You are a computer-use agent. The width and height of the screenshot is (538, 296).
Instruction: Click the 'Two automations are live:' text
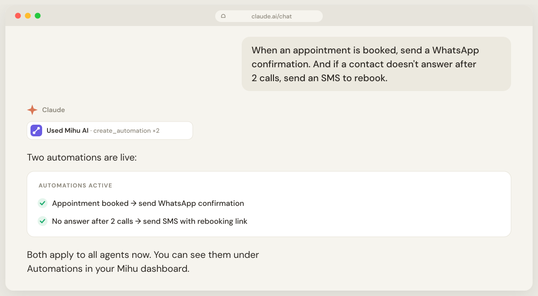click(x=82, y=157)
